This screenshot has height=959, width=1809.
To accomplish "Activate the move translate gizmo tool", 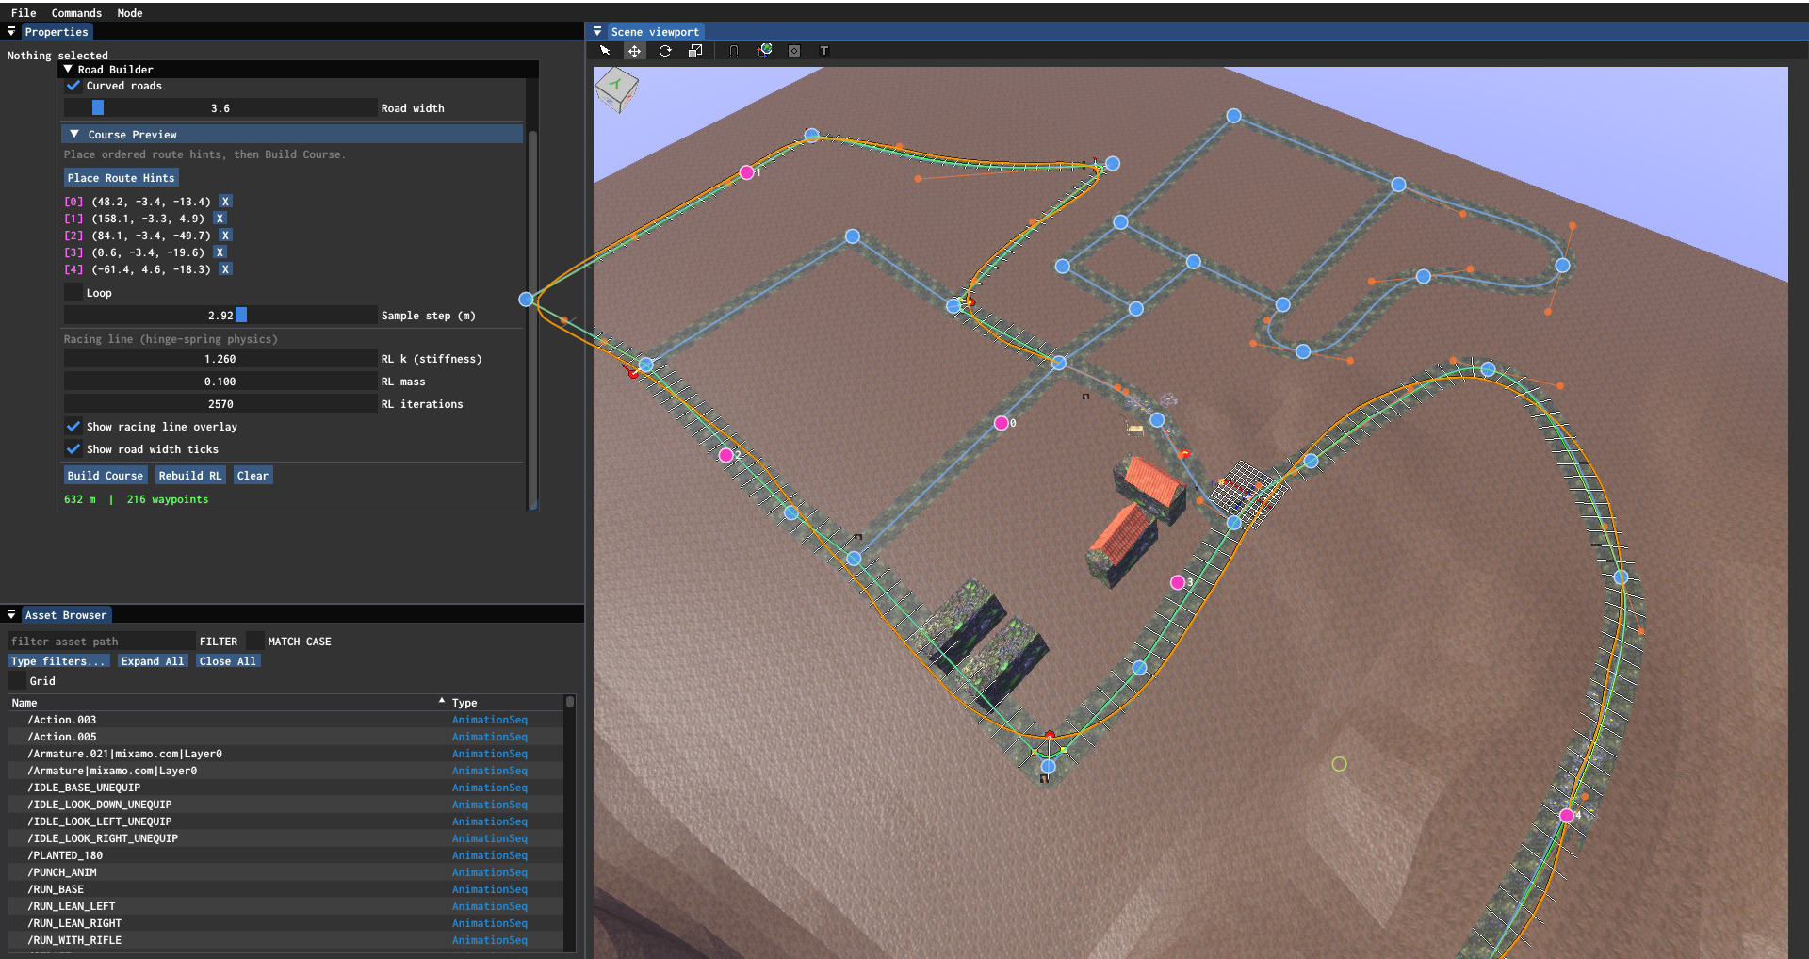I will 635,51.
